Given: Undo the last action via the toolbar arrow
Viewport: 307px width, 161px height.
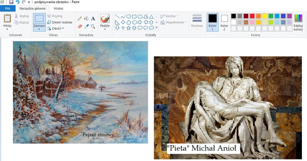Looking at the screenshot, I should (x=17, y=2).
